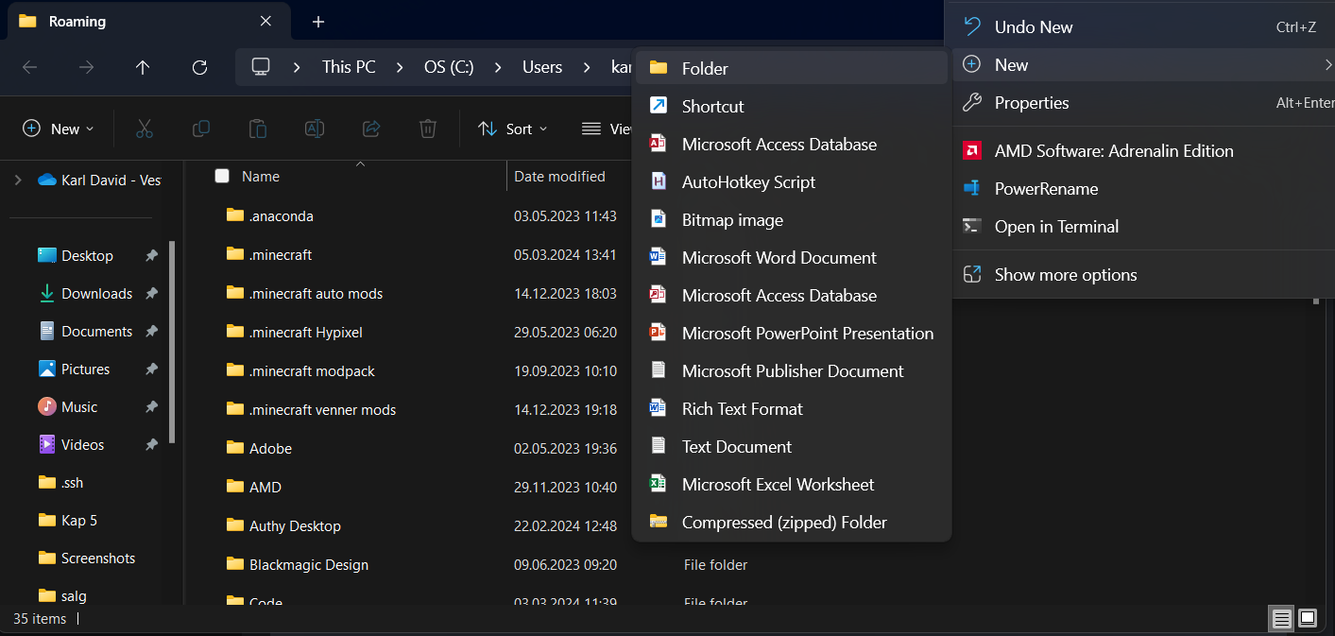The image size is (1335, 636).
Task: Select Kap 5 folder in sidebar
Action: pyautogui.click(x=79, y=520)
